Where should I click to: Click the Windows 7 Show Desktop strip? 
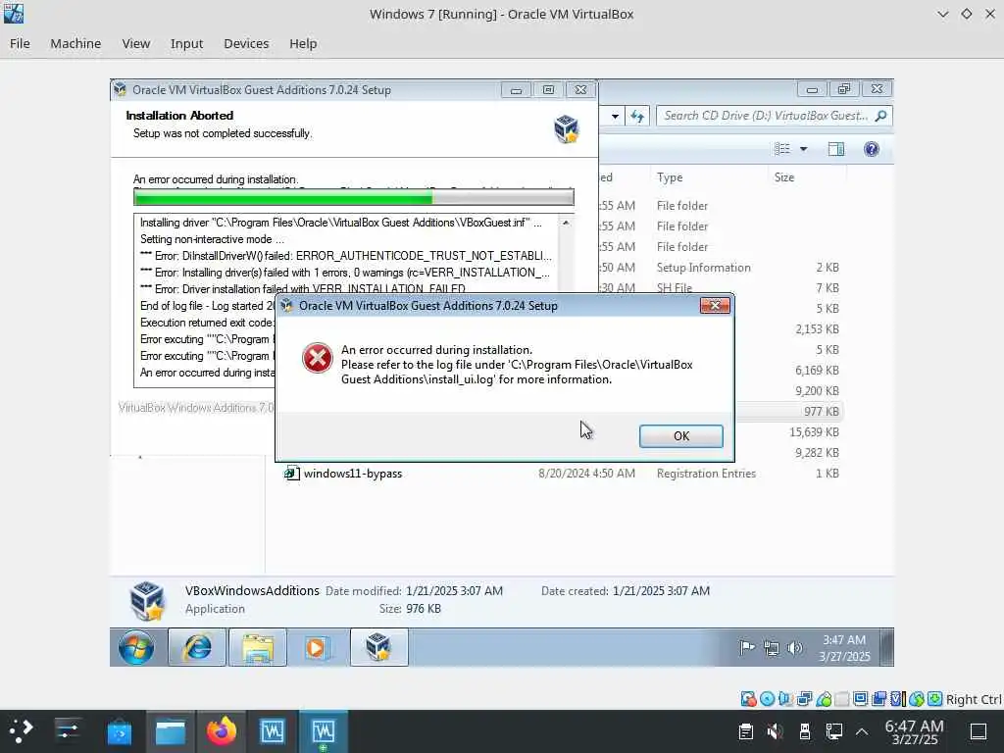click(x=886, y=647)
